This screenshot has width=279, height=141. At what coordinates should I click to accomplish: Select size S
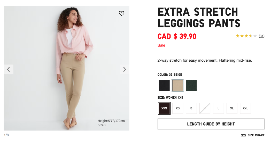pos(191,108)
